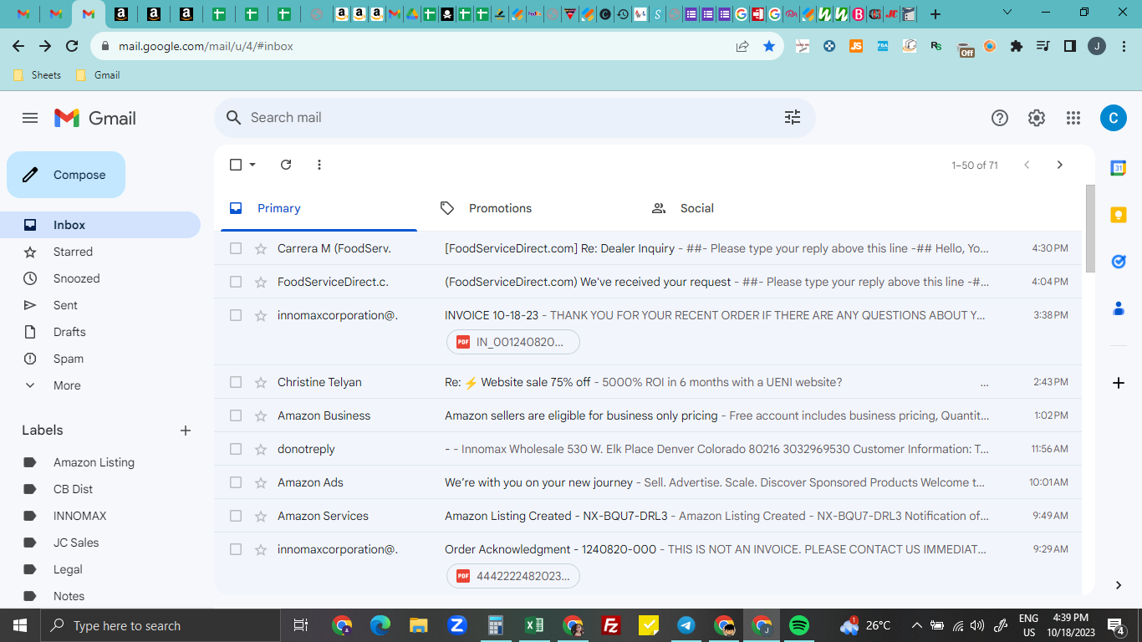Select the Carrera M email checkbox
The width and height of the screenshot is (1142, 642).
pyautogui.click(x=236, y=248)
